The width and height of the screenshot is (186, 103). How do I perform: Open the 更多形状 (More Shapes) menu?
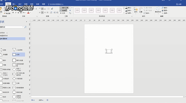tap(4, 33)
